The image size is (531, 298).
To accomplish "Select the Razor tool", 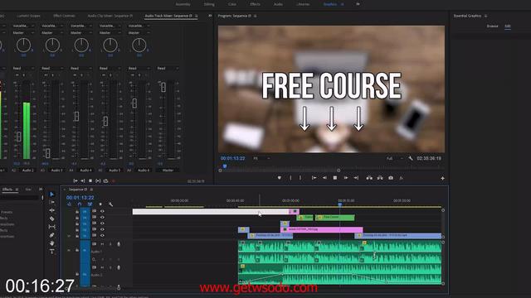I will [51, 219].
